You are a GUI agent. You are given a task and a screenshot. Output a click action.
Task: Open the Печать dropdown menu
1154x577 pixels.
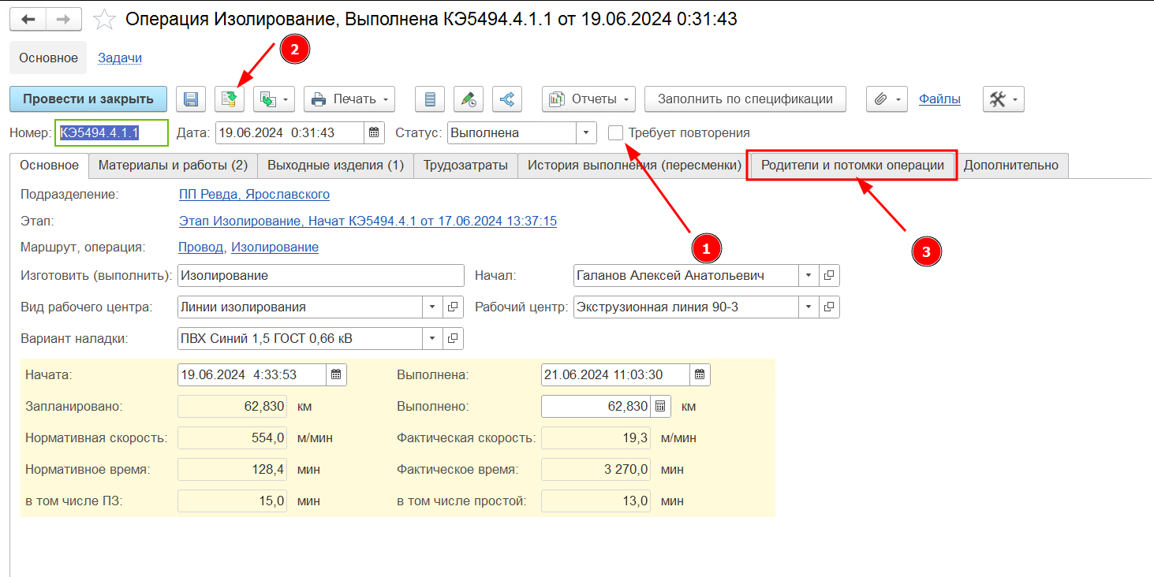pyautogui.click(x=349, y=99)
